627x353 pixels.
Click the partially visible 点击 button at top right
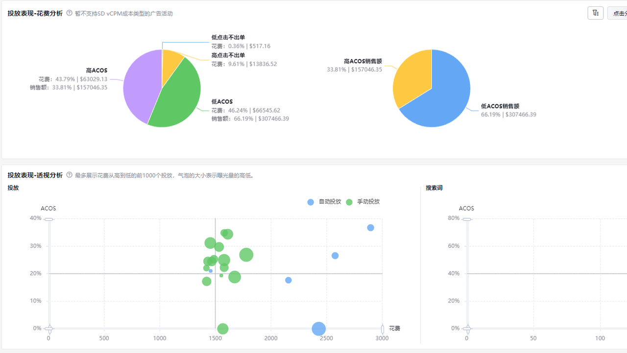click(x=618, y=13)
